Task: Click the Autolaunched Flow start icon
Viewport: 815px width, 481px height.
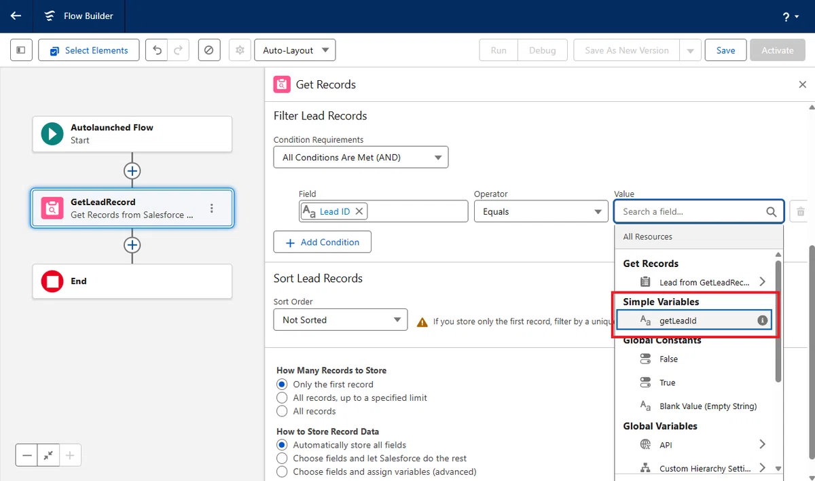Action: [x=52, y=134]
